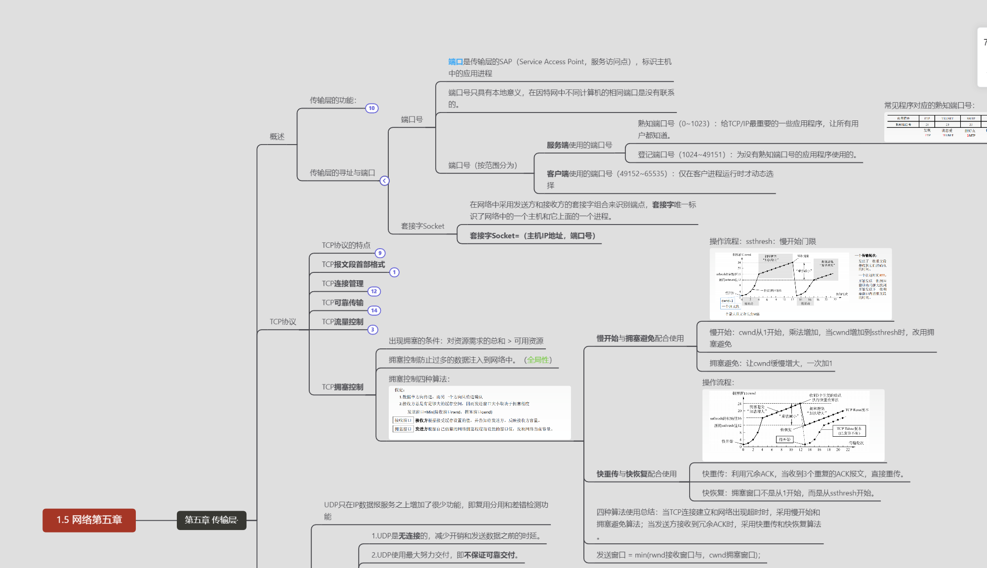Click the 发送窗口 = min(rwnd...) text

(x=678, y=555)
